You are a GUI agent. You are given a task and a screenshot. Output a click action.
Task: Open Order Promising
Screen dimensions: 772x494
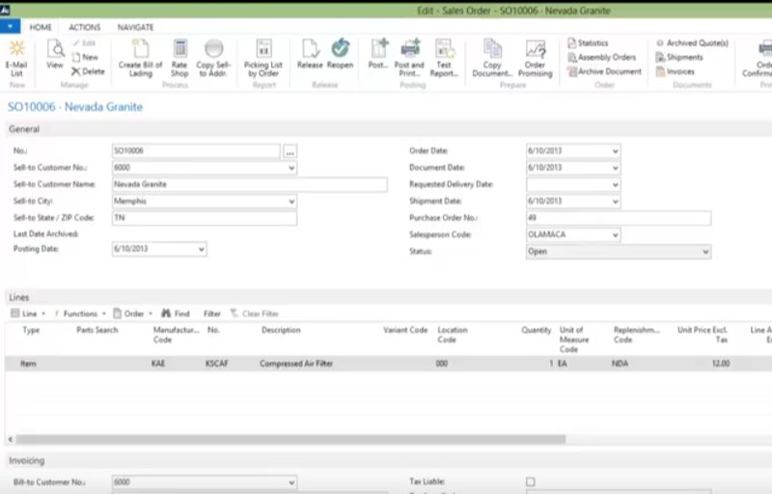tap(536, 56)
